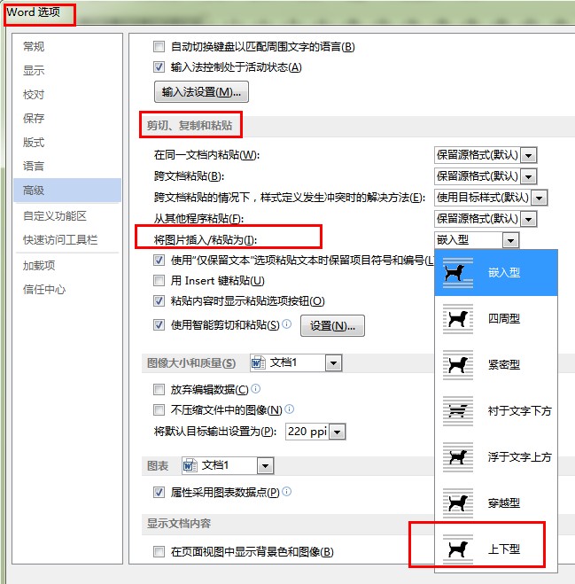Click info icon next to 不压缩文件中的图像
The height and width of the screenshot is (584, 575).
coord(290,409)
